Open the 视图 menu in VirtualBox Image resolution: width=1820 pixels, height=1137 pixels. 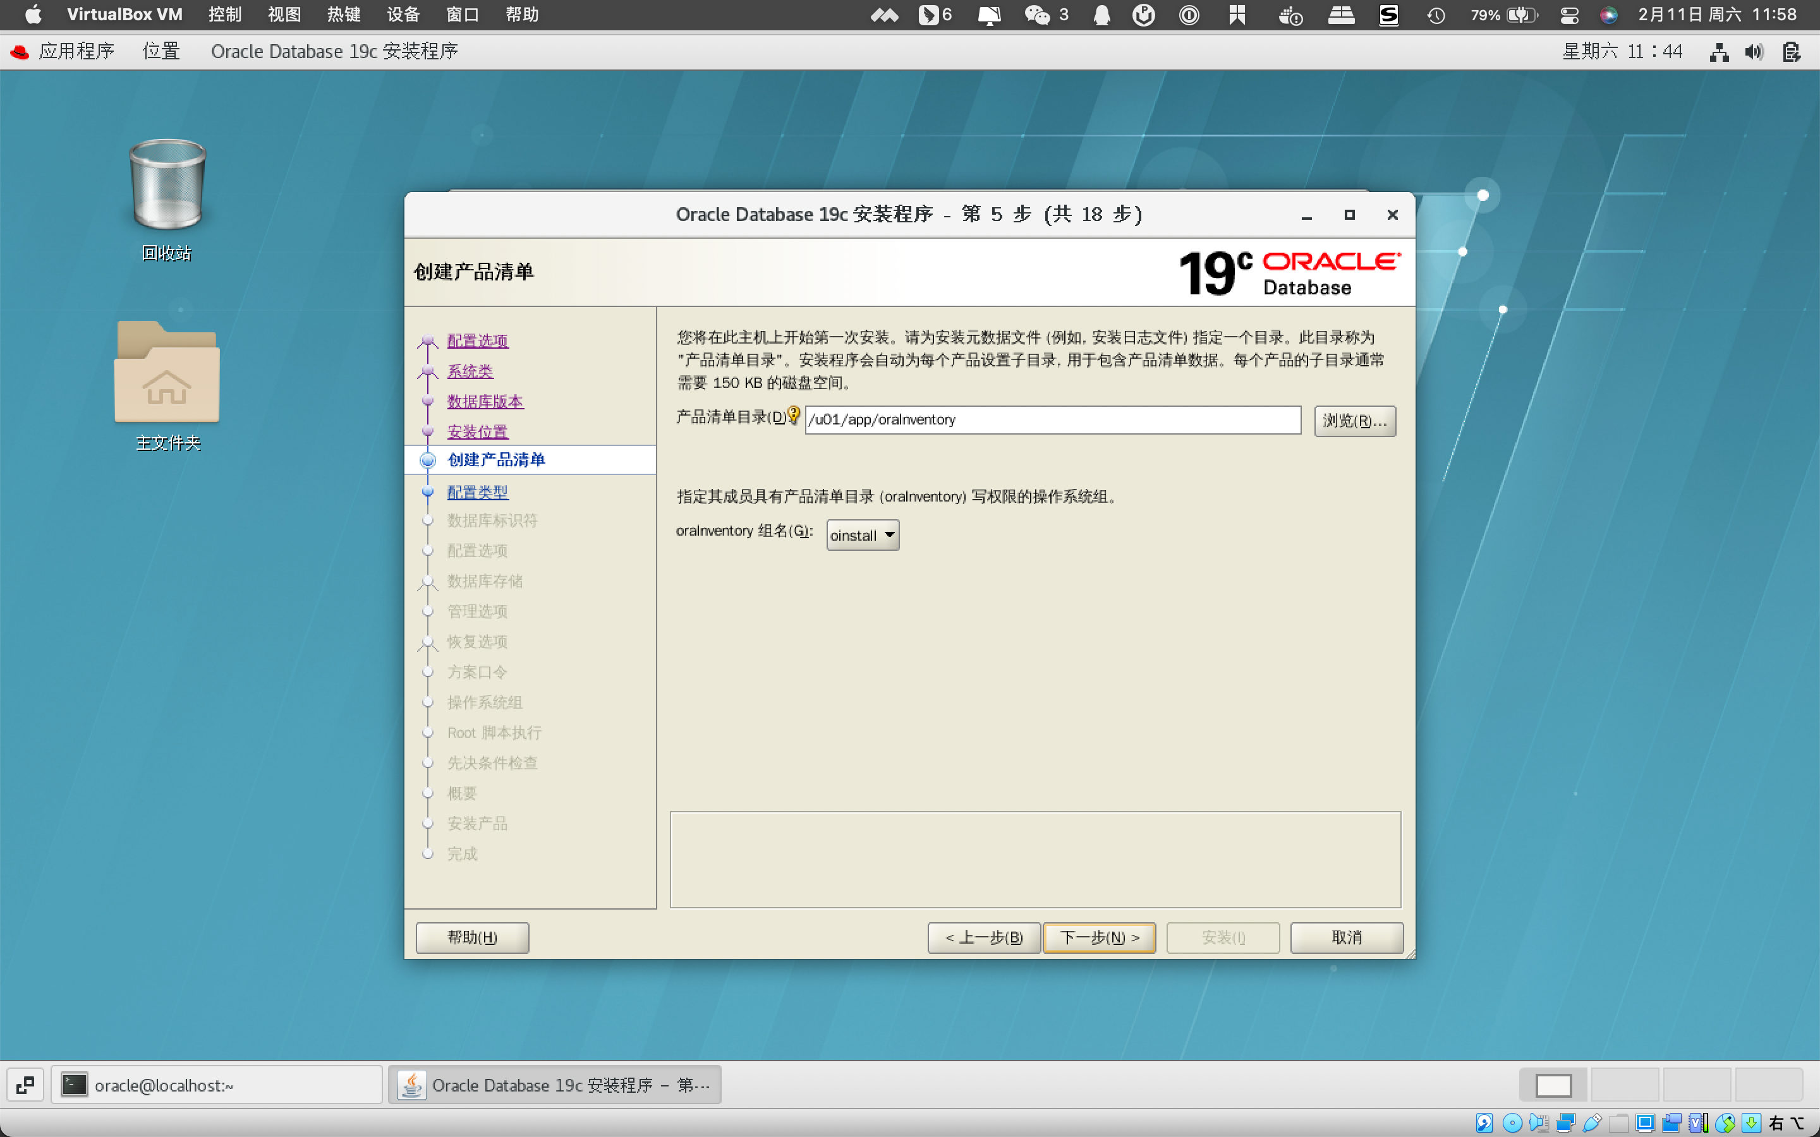click(284, 15)
